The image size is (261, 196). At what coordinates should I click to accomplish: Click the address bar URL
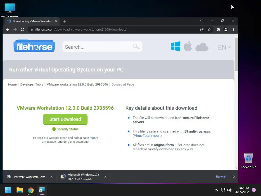(x=81, y=30)
